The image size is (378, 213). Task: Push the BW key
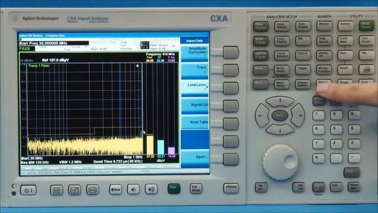303,41
